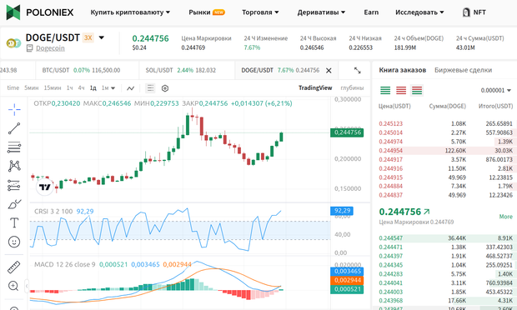Screen dimensions: 517x310
Task: Open the Dogecoin info link
Action: tap(50, 48)
